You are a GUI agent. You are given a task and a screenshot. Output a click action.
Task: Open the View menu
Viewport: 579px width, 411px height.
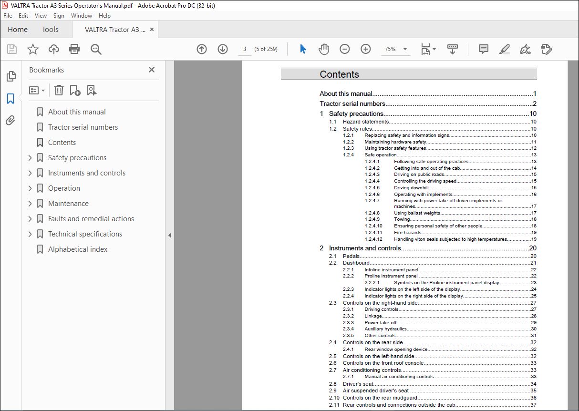click(41, 16)
